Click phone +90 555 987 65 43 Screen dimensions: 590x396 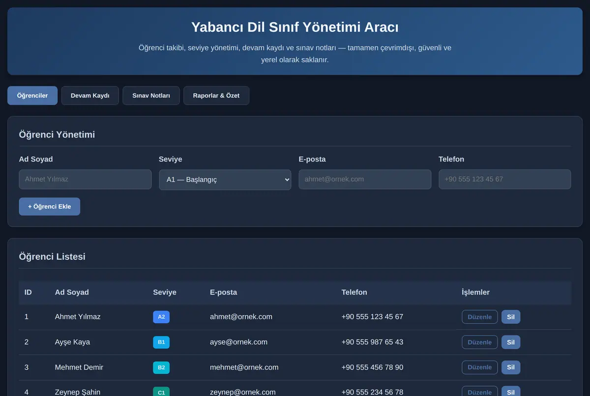click(x=372, y=342)
